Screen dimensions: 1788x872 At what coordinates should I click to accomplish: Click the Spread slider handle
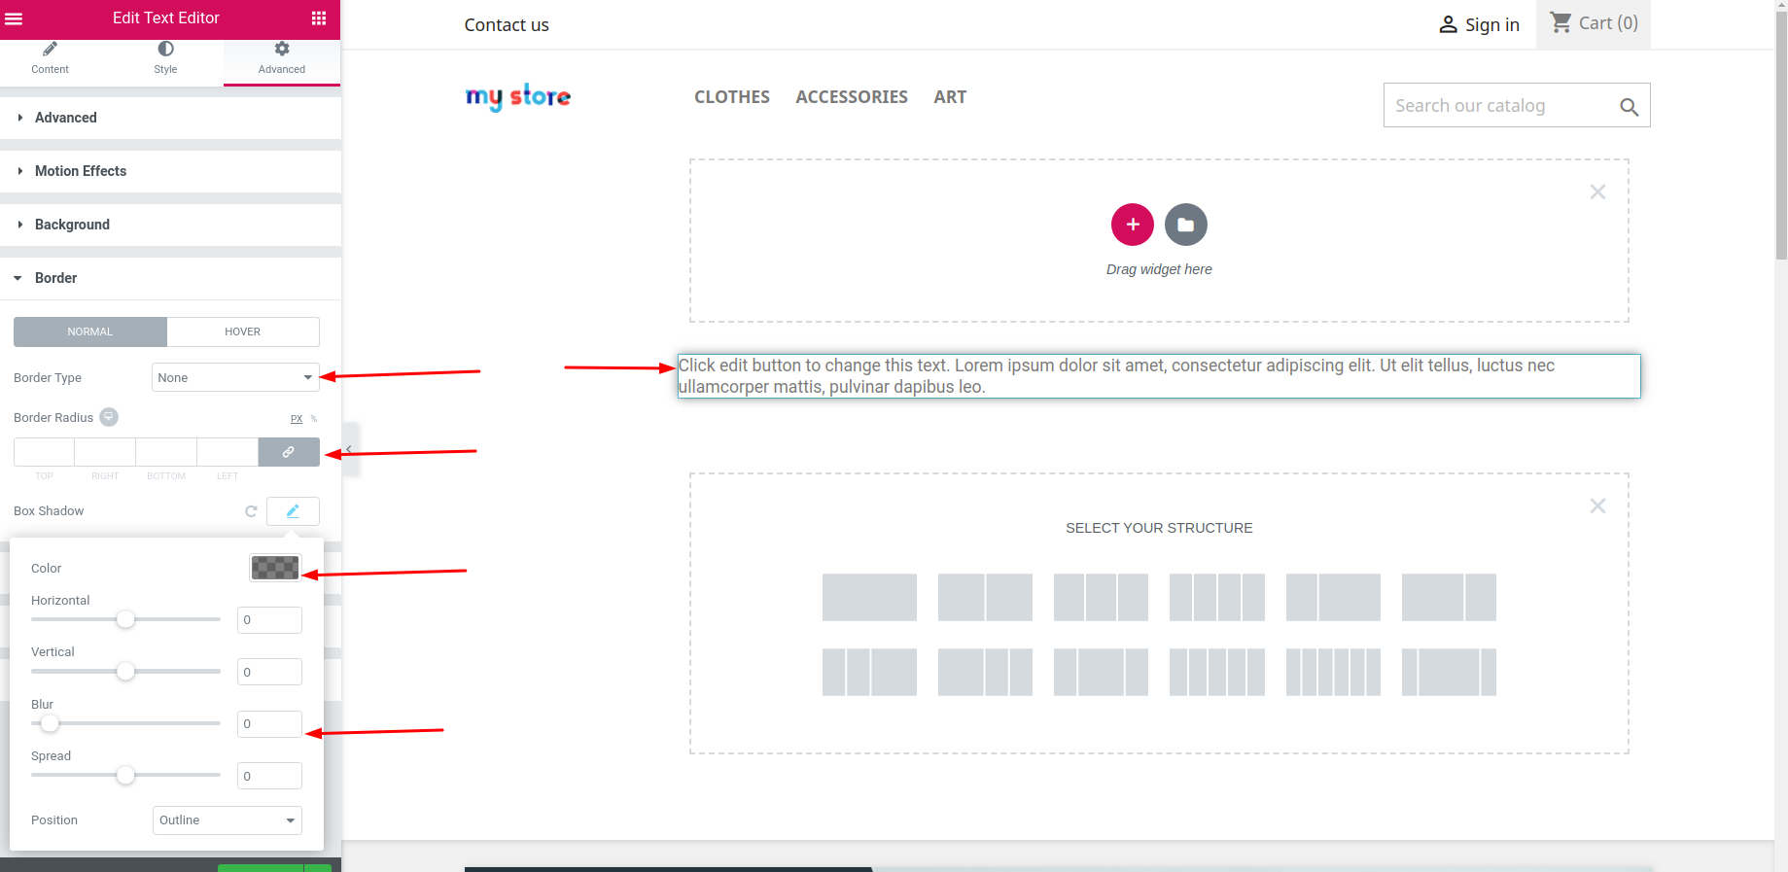pyautogui.click(x=125, y=775)
